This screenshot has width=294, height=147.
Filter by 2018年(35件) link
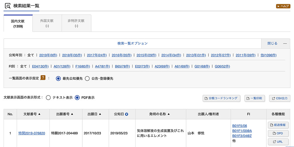72,55
